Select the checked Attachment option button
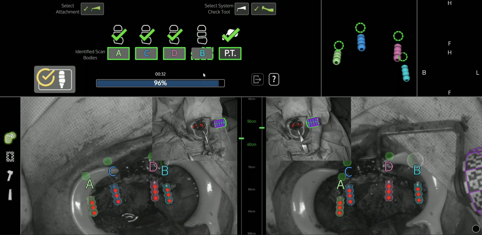Screen dimensions: 482x235 pyautogui.click(x=92, y=9)
